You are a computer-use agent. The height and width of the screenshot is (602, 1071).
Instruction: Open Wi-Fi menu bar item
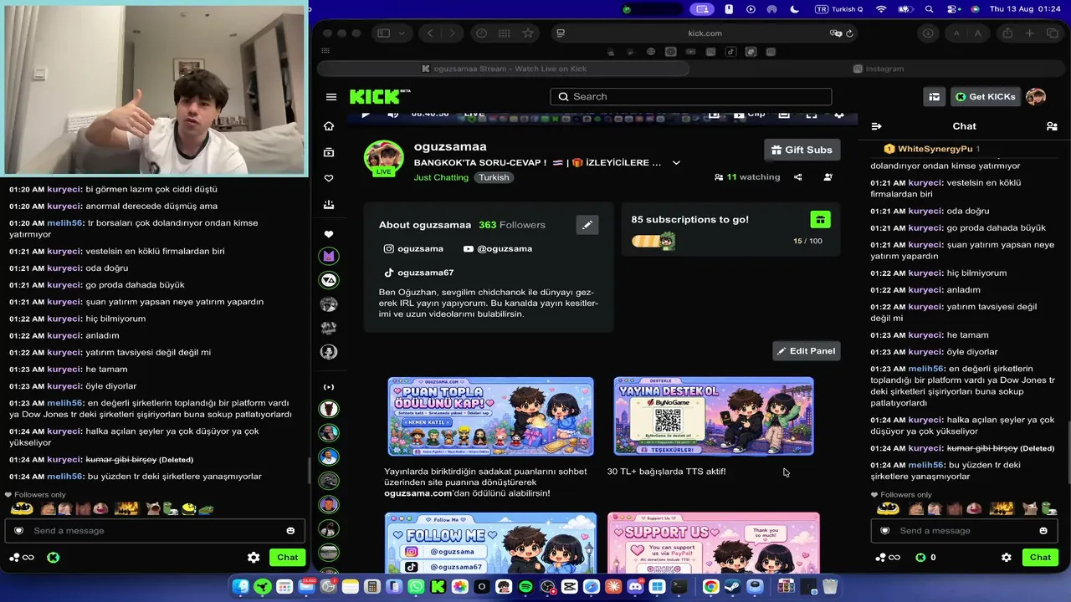tap(881, 8)
